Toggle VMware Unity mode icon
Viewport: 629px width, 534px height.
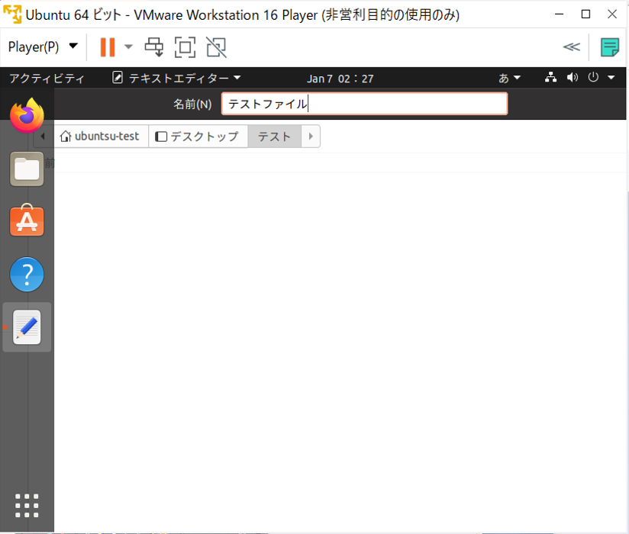coord(216,47)
